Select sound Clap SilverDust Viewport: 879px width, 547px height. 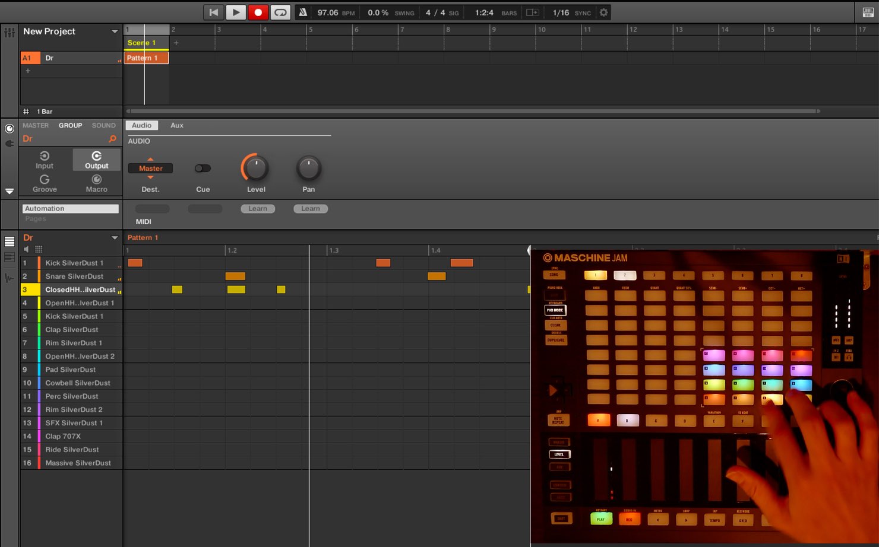72,330
